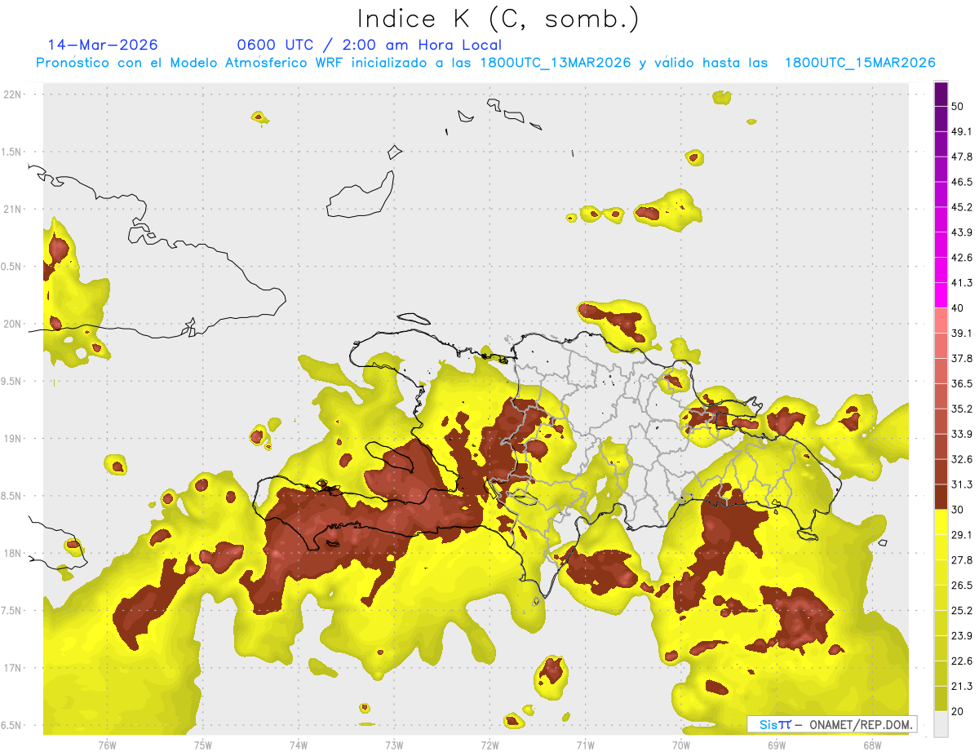Click the time '0600 UTC / 2:00 am Hora Local'
The image size is (979, 756).
click(x=369, y=45)
